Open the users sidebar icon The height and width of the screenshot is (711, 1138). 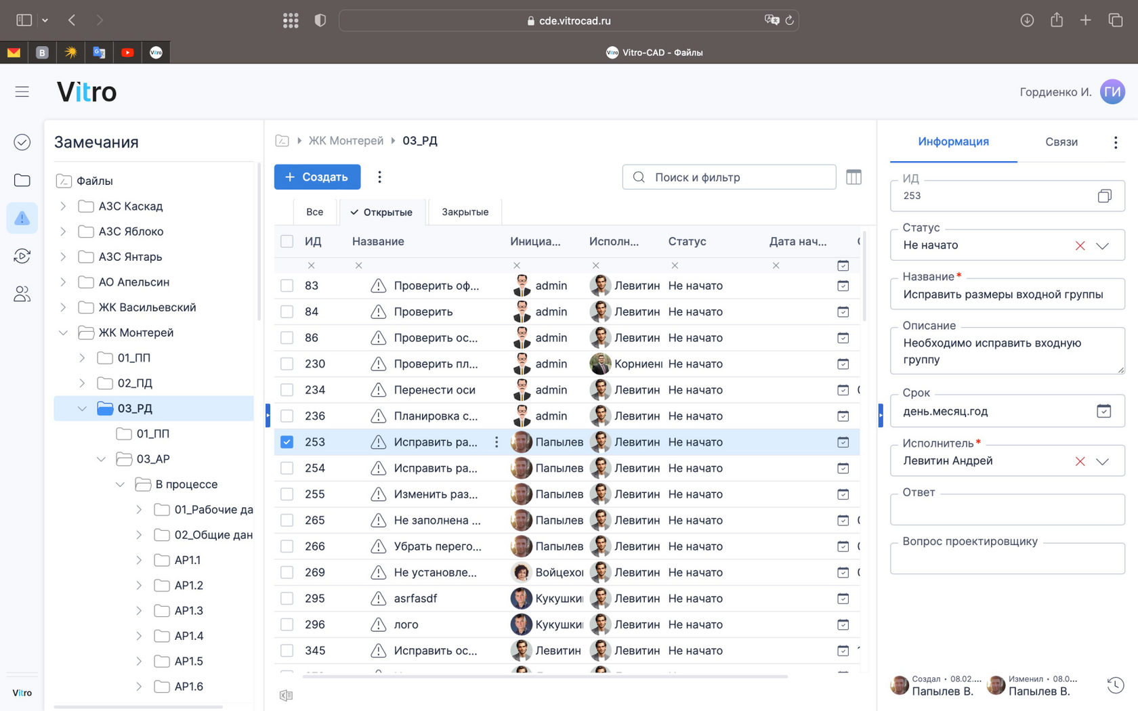22,294
